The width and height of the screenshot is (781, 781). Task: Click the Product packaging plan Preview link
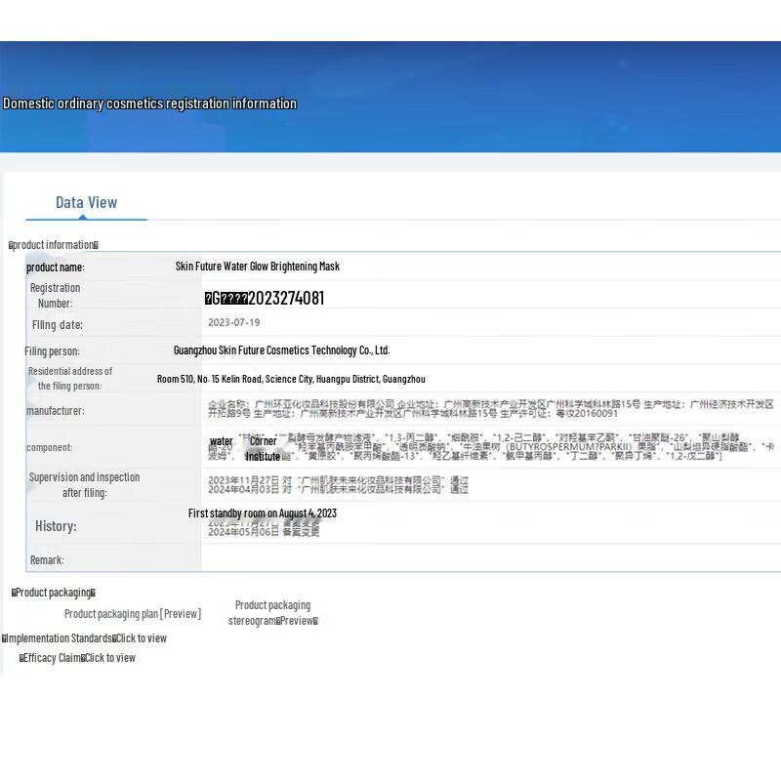click(132, 614)
